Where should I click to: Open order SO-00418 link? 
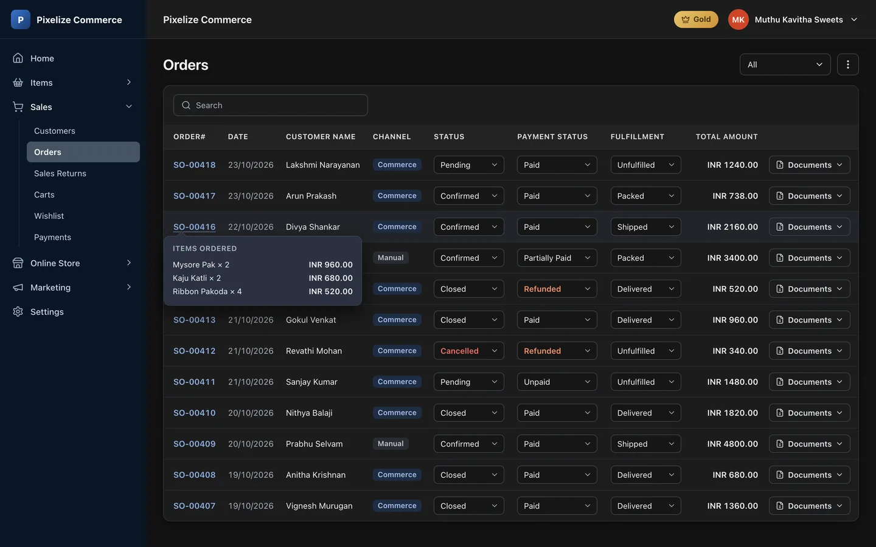(x=194, y=165)
